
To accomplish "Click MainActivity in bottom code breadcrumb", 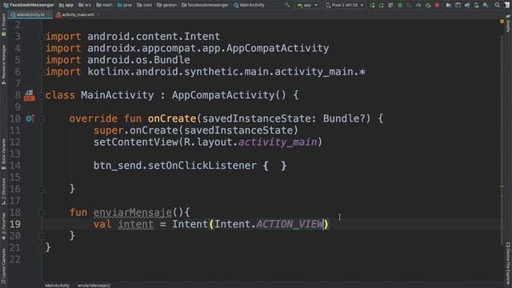I will (x=57, y=286).
